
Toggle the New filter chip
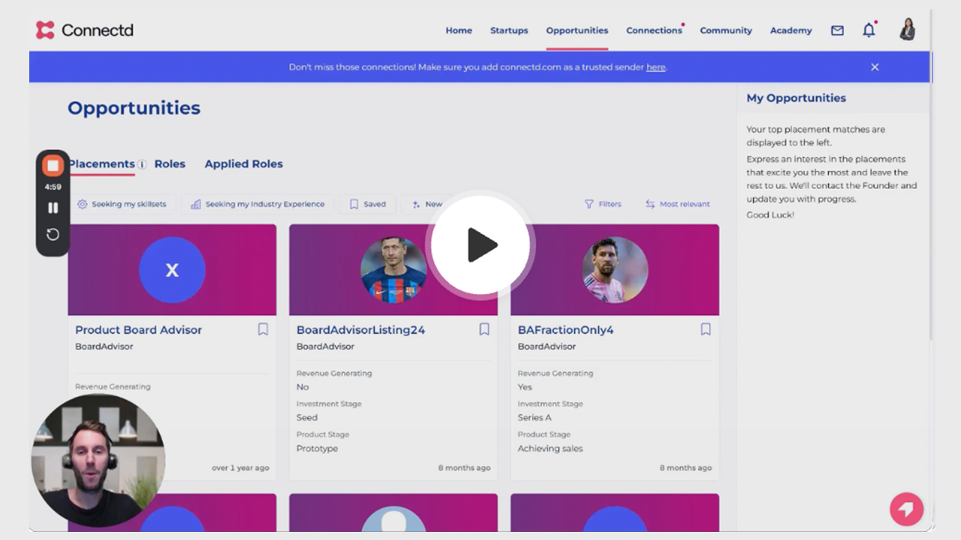coord(426,204)
